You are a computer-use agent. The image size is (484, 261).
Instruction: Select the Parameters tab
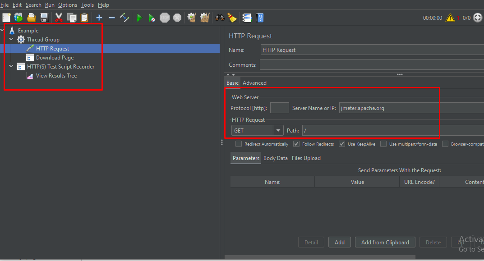point(246,158)
